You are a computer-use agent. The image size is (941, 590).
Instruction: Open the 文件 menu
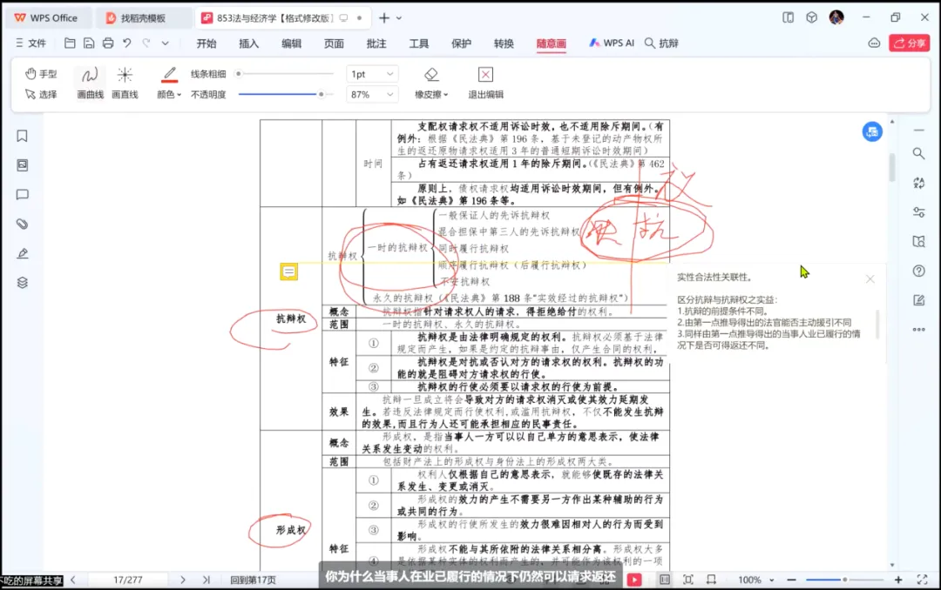click(x=30, y=44)
